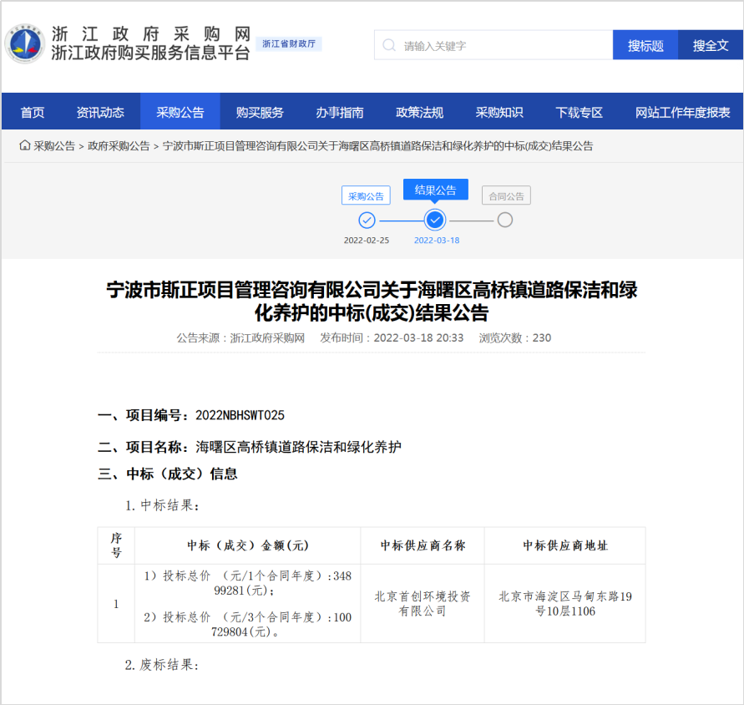This screenshot has height=705, width=744.
Task: Open 网站工作年度报表 menu item
Action: 682,112
